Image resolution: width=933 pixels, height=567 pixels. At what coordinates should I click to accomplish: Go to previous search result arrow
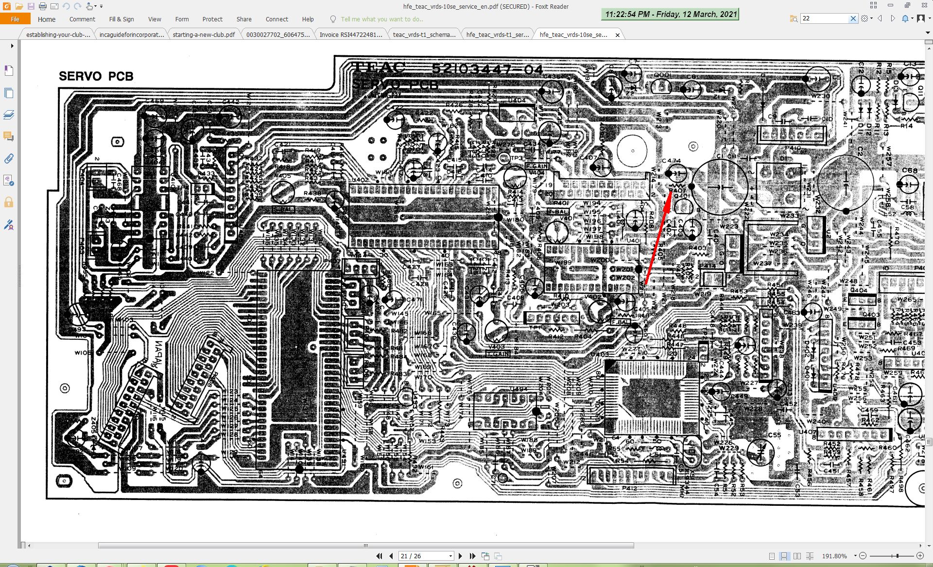point(880,18)
